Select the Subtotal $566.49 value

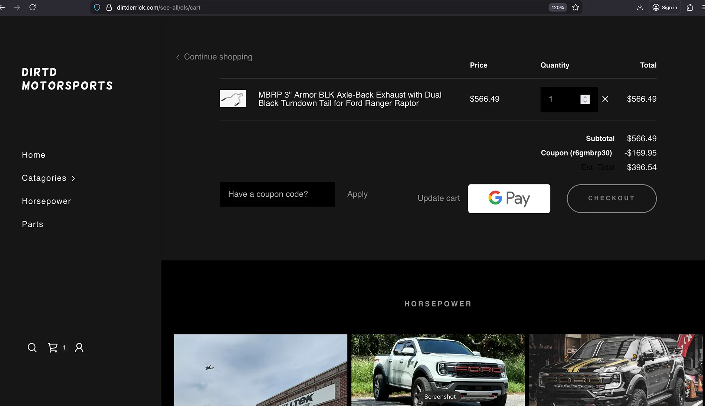(642, 138)
